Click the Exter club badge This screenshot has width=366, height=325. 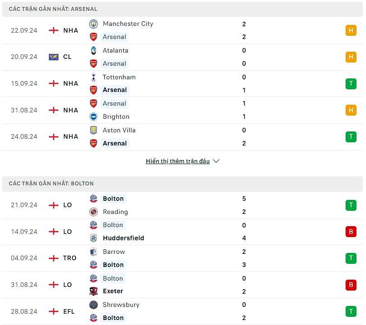[93, 291]
